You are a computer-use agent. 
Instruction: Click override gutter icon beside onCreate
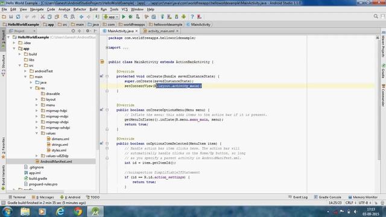[x=101, y=77]
